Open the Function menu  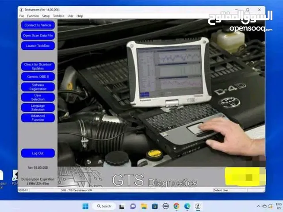point(33,16)
